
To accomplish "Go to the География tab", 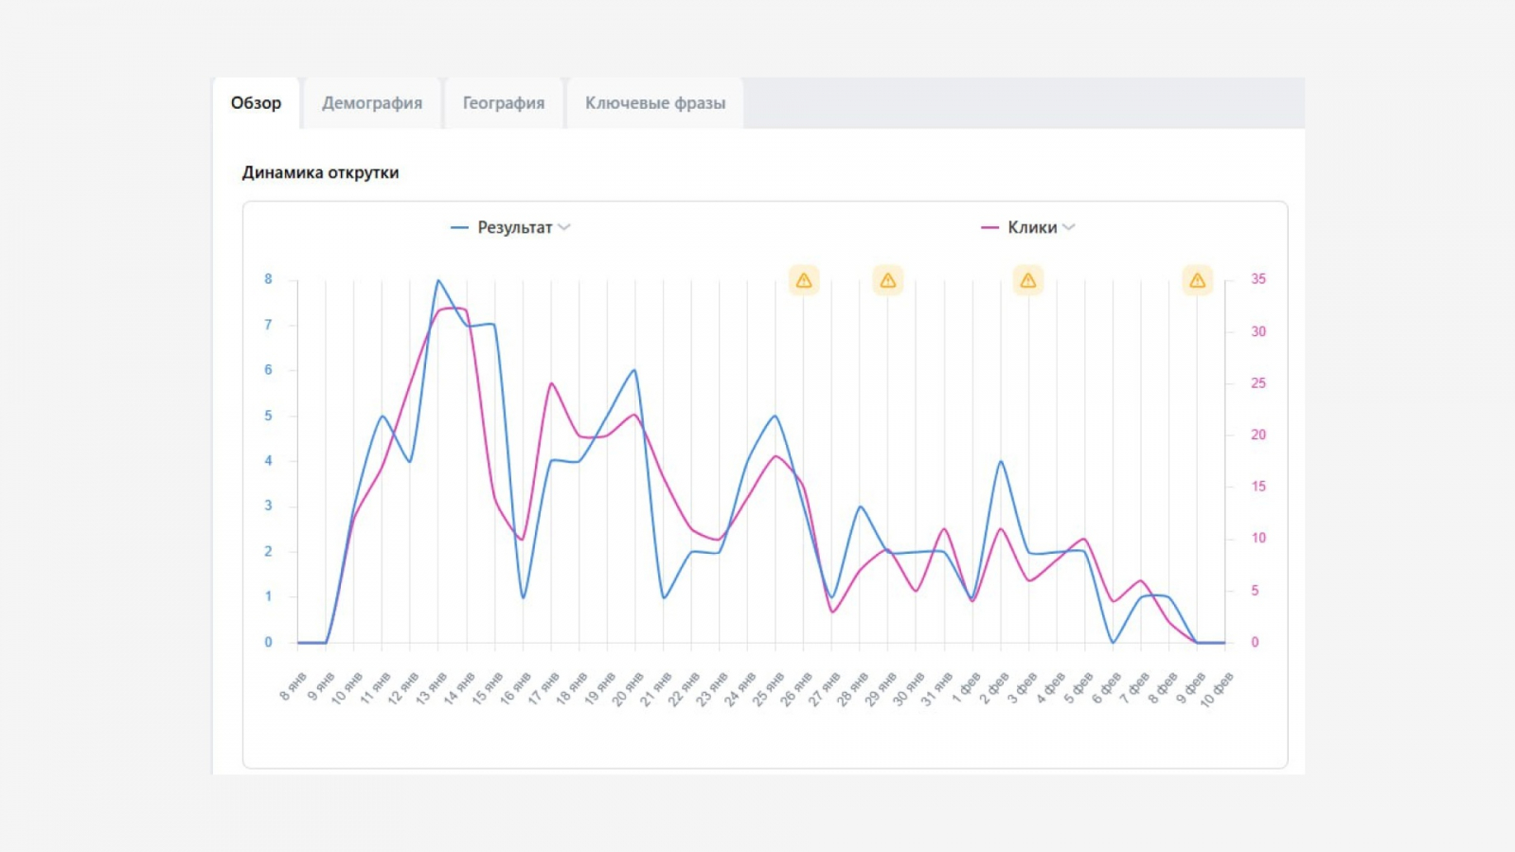I will (x=503, y=103).
